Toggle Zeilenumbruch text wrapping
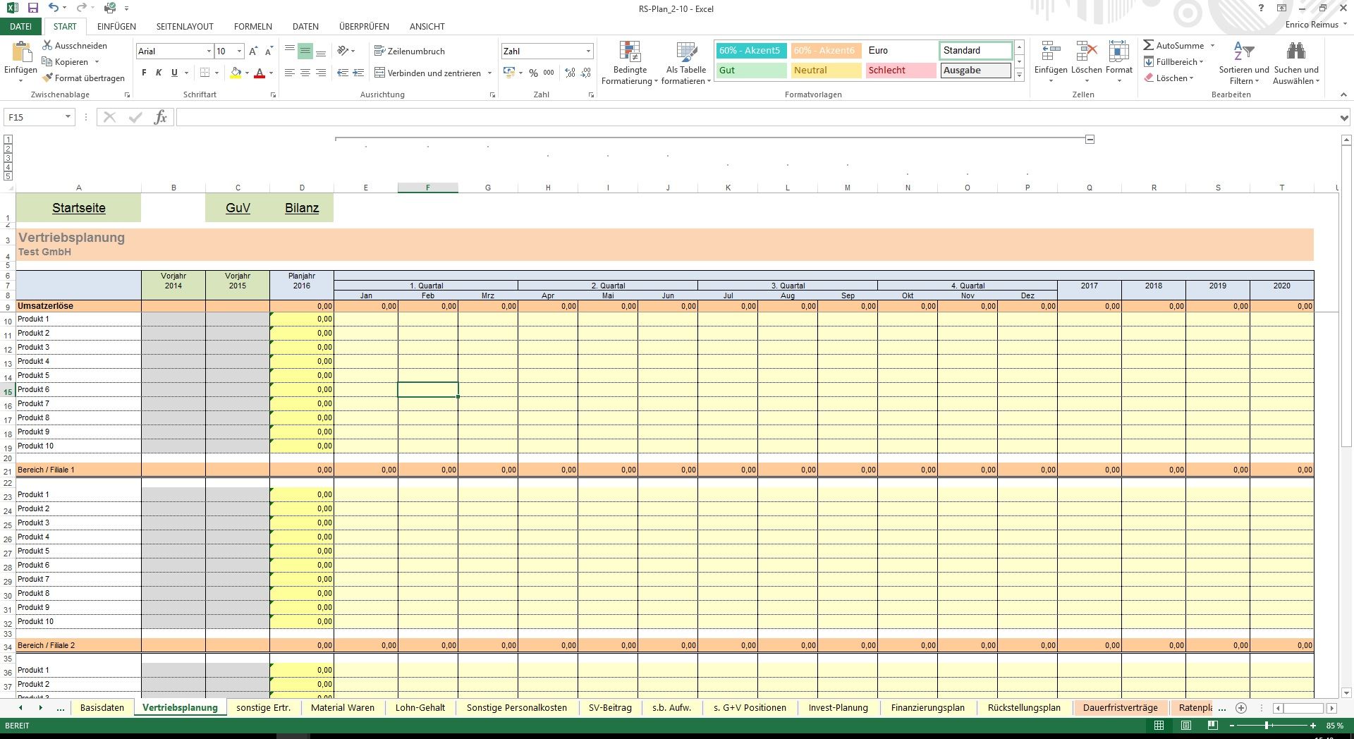Screen dimensions: 1354x739 410,51
